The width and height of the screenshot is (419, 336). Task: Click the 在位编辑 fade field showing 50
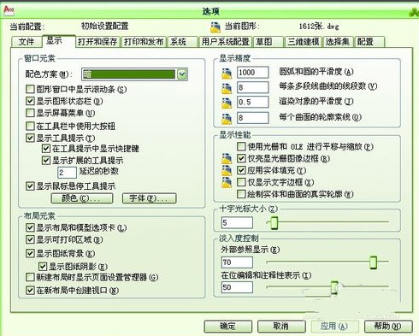pos(237,287)
